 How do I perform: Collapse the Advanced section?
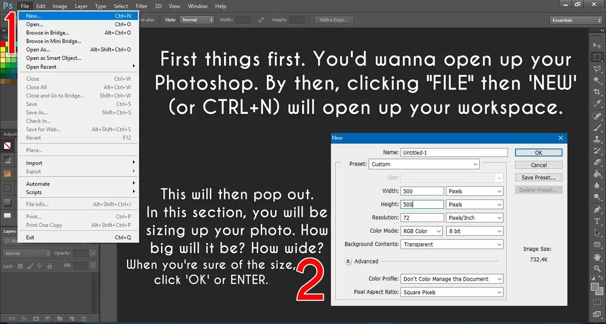tap(348, 261)
